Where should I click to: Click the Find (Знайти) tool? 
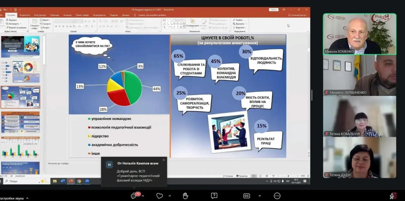pyautogui.click(x=240, y=20)
